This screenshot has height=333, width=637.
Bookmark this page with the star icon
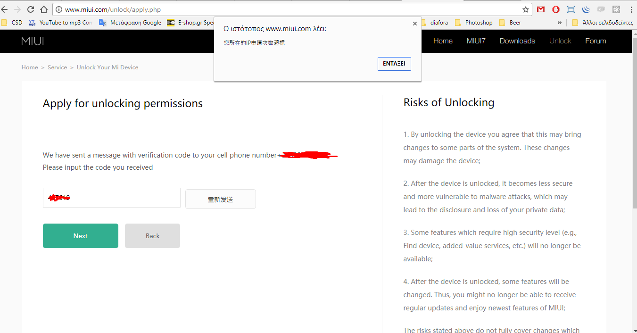click(526, 9)
